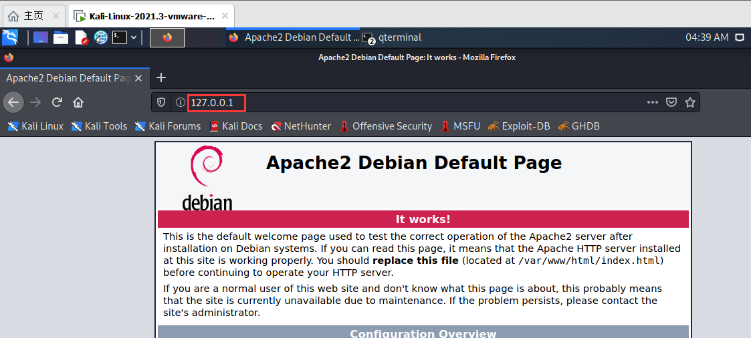
Task: Click the 04:39 AM panel clock
Action: 707,37
